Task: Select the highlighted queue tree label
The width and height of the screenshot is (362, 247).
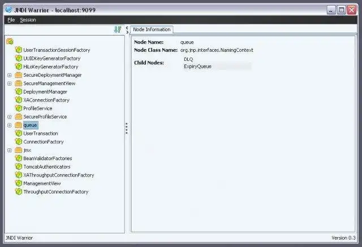Action: pyautogui.click(x=31, y=125)
